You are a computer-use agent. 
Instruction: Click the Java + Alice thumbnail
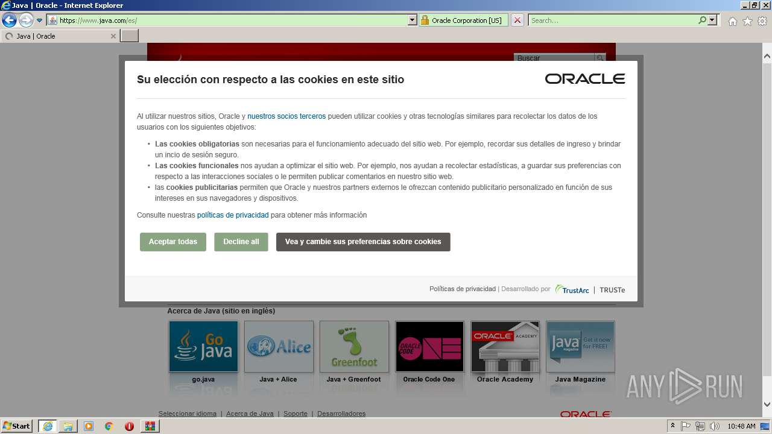(279, 347)
